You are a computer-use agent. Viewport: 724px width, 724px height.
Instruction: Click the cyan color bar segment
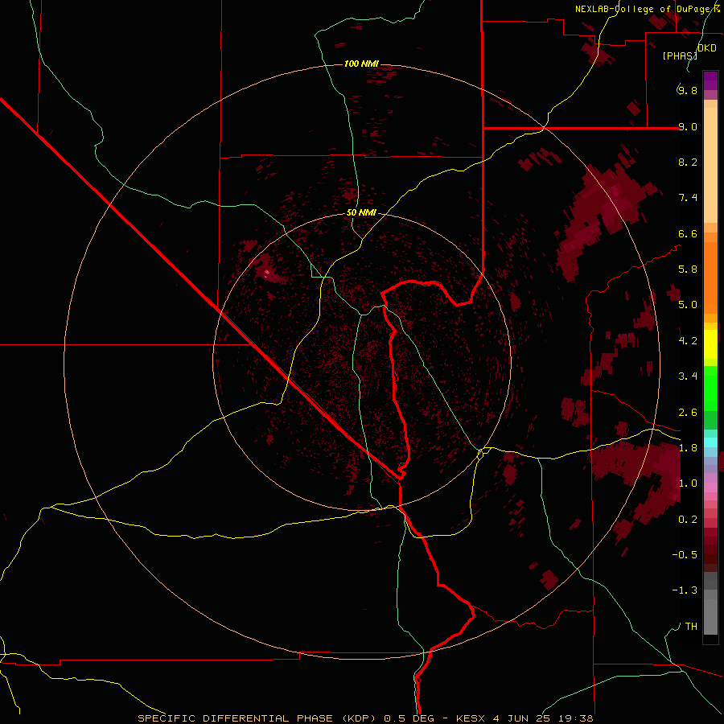point(710,442)
